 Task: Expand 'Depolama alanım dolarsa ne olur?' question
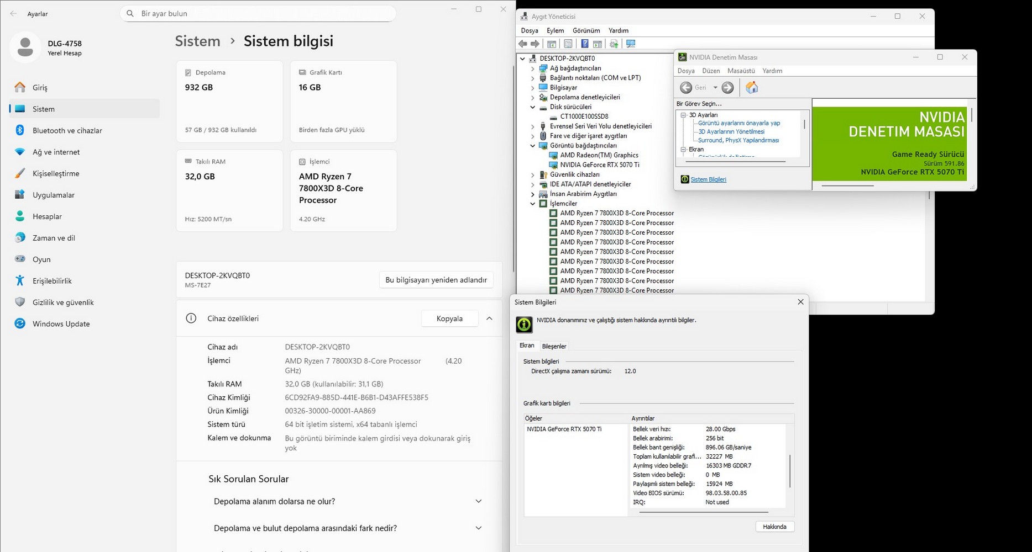[478, 501]
